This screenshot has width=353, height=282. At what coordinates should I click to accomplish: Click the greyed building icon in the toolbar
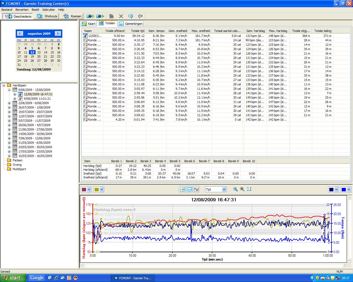coord(111,16)
